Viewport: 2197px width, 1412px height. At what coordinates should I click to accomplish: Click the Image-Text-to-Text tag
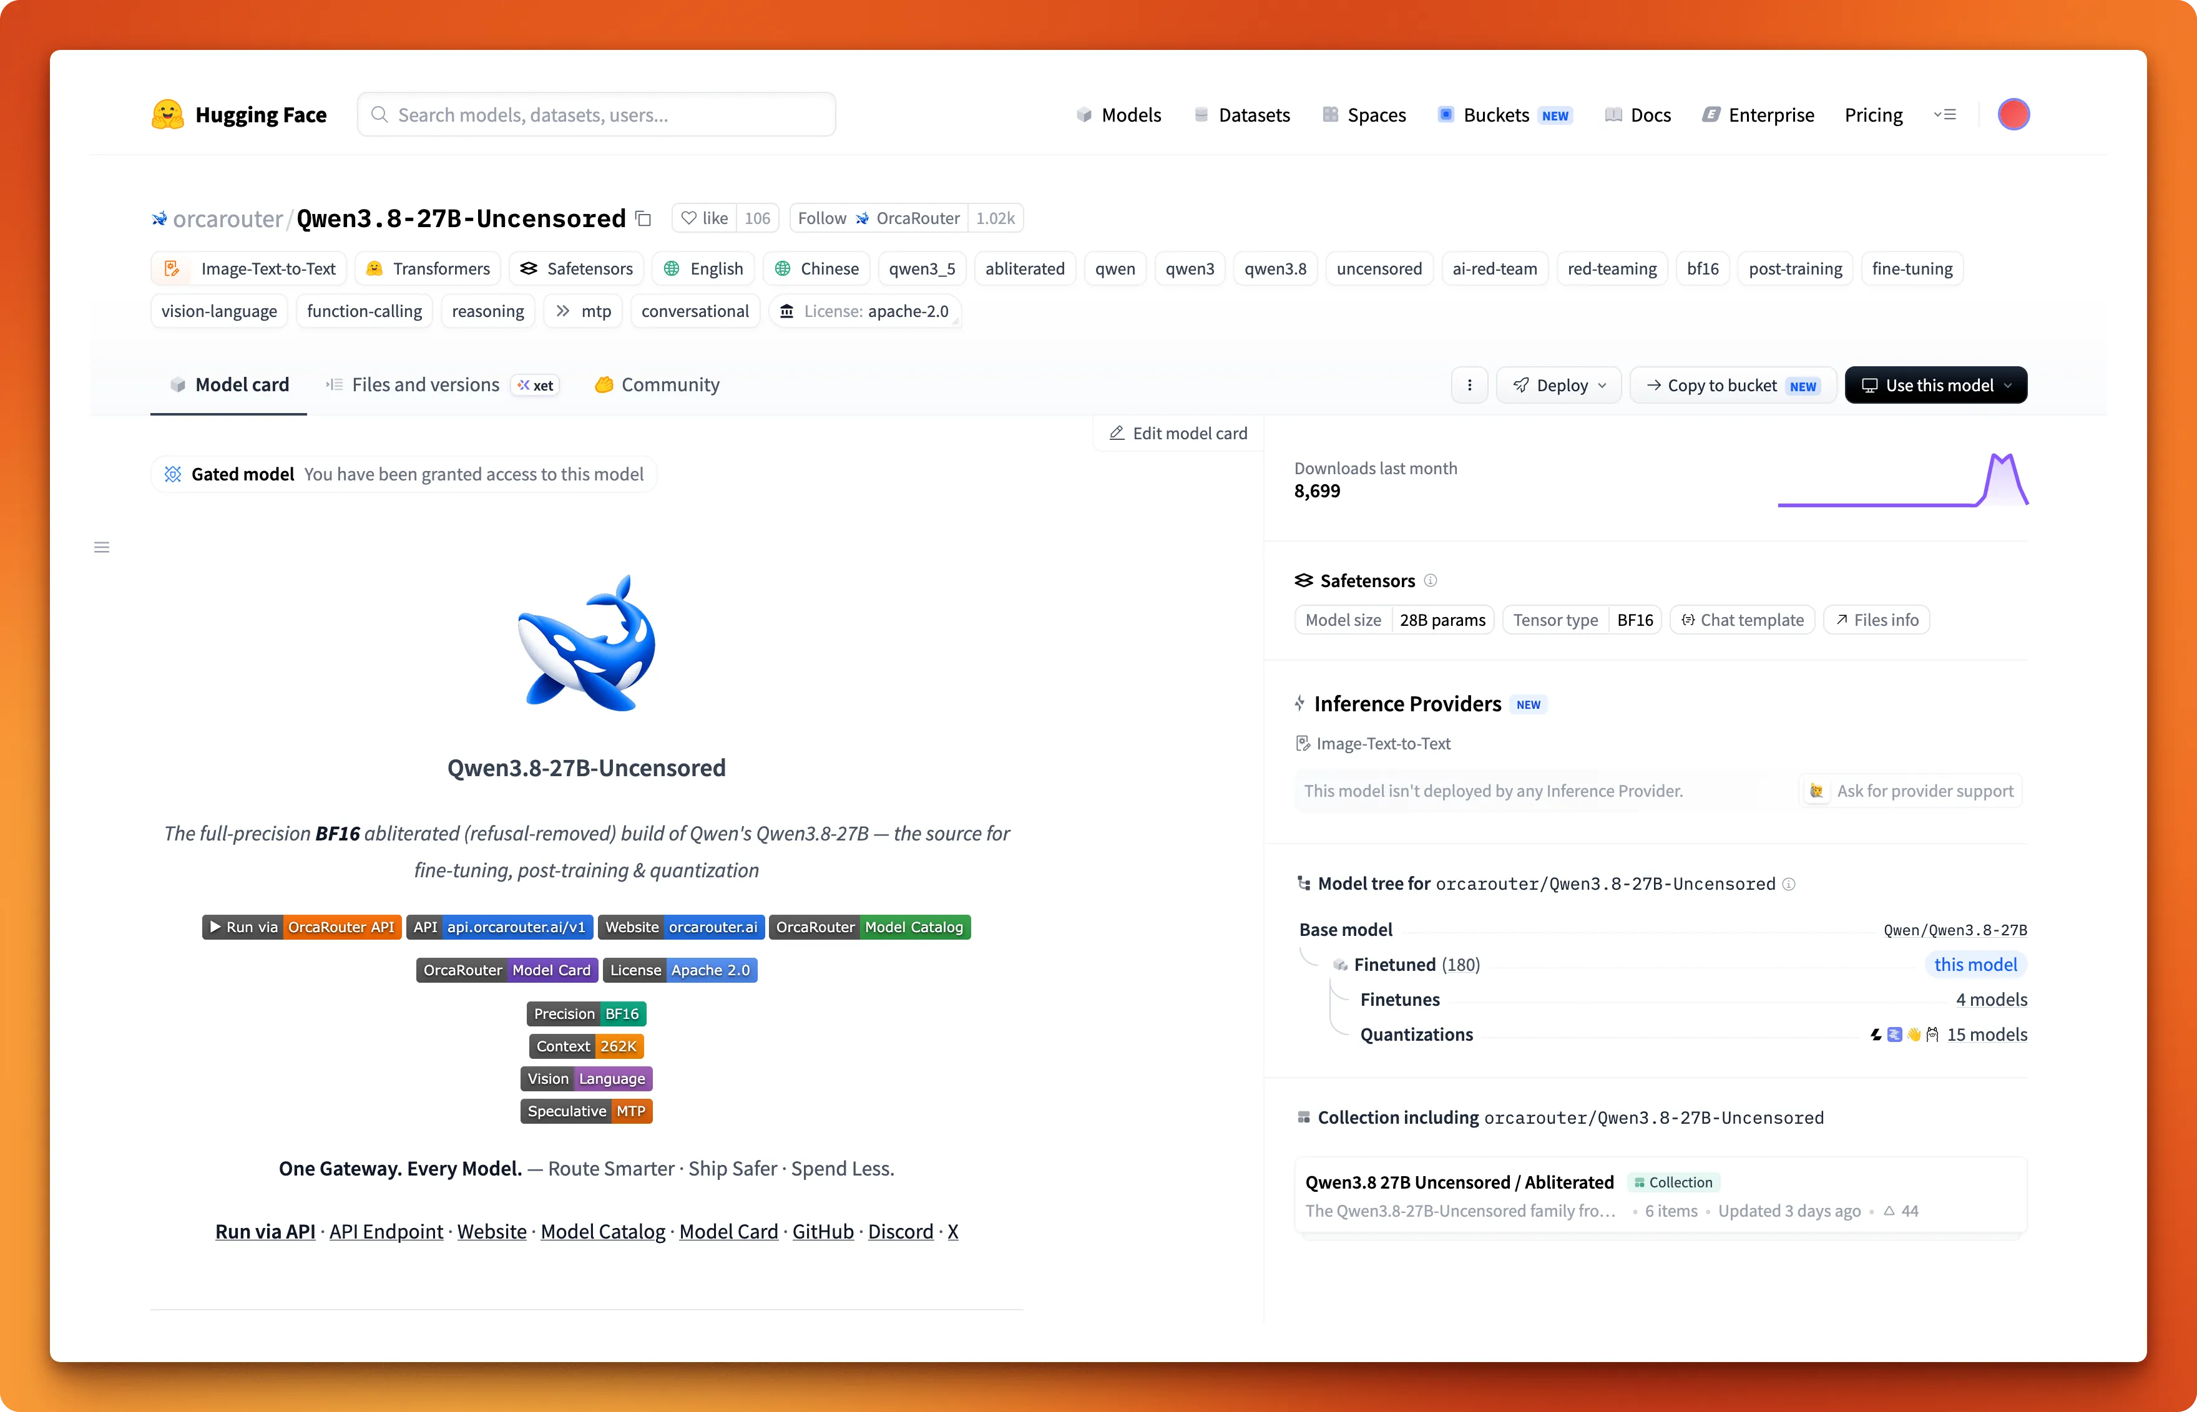[x=248, y=269]
